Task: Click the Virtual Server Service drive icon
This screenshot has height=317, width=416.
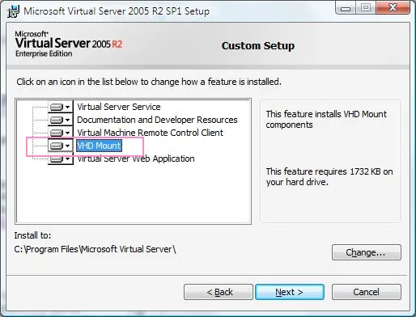Action: 57,107
